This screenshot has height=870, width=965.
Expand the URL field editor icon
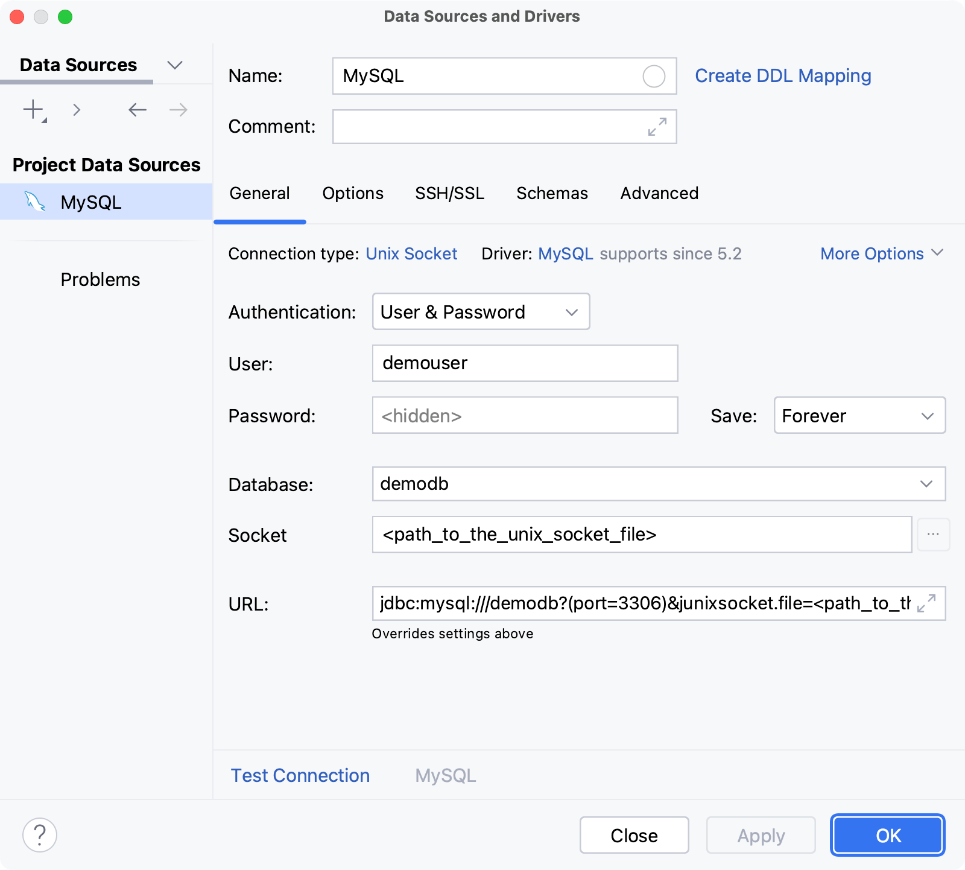pos(925,603)
